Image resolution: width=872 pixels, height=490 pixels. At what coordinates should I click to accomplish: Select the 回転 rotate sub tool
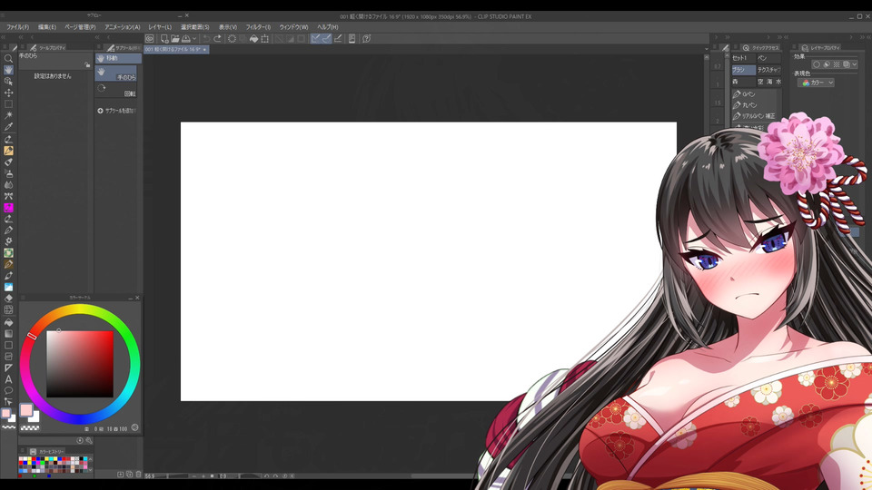[x=115, y=90]
